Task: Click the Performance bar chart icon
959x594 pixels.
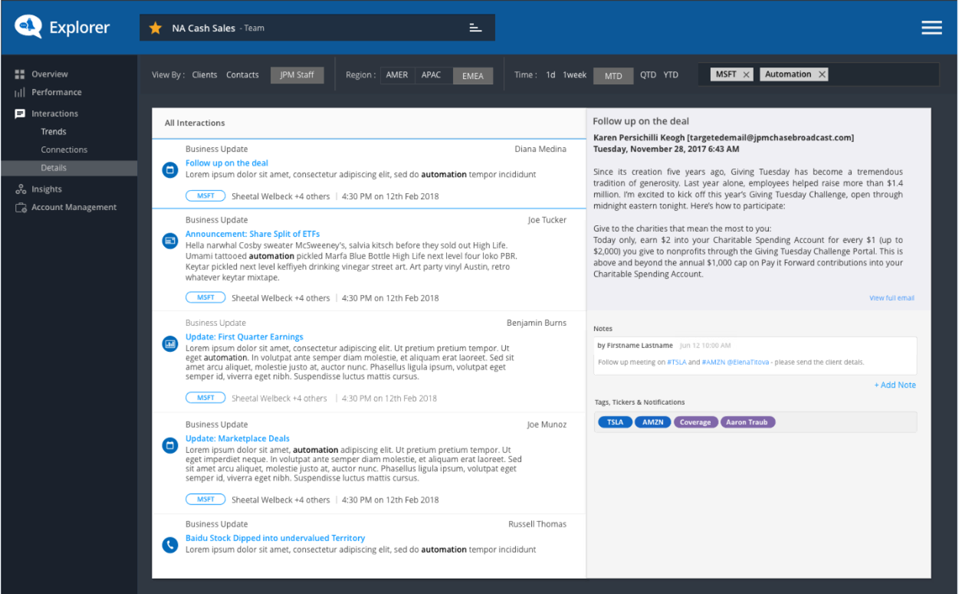Action: point(20,93)
